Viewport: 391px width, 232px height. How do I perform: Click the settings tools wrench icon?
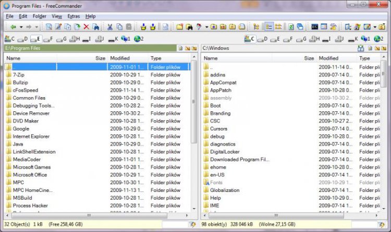(x=333, y=27)
